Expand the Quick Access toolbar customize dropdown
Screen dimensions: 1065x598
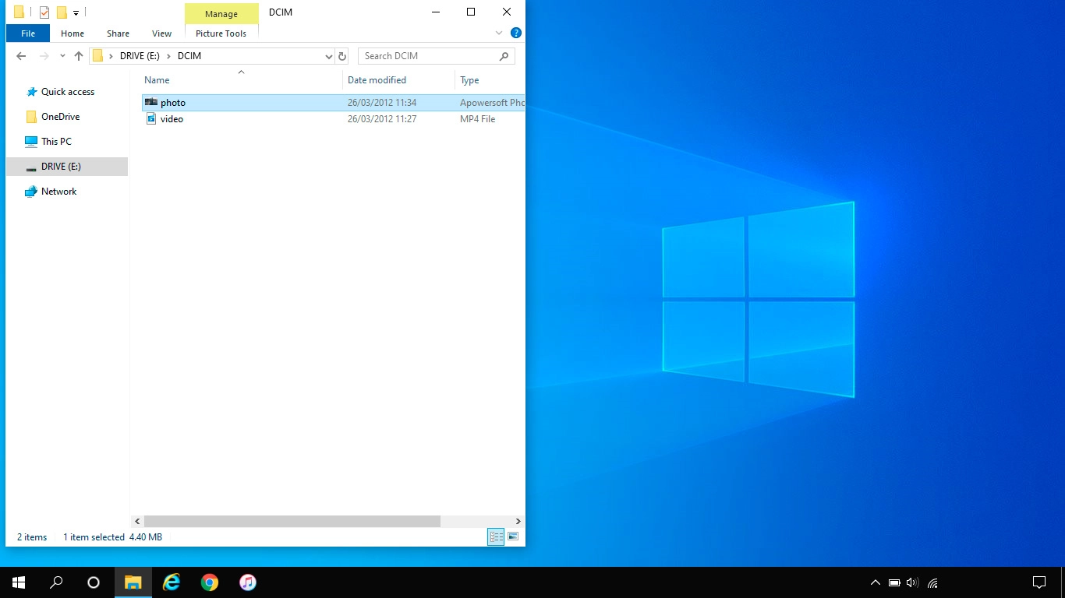pyautogui.click(x=75, y=12)
